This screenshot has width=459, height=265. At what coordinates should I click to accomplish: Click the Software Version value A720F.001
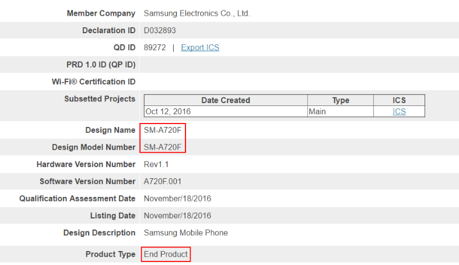[165, 181]
